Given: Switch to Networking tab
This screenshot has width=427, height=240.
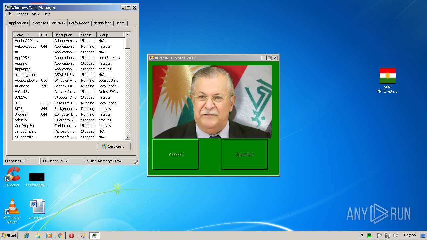Looking at the screenshot, I should [102, 23].
